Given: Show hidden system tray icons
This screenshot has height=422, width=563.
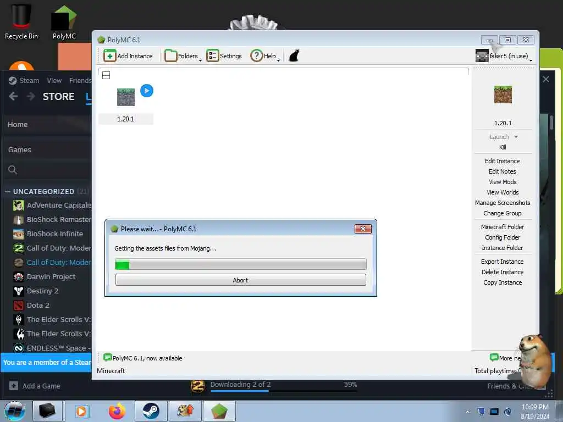Looking at the screenshot, I should click(x=467, y=412).
